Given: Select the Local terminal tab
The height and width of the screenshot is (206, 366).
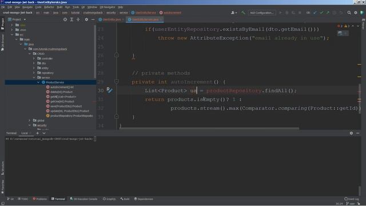Looking at the screenshot, I should (x=25, y=133).
